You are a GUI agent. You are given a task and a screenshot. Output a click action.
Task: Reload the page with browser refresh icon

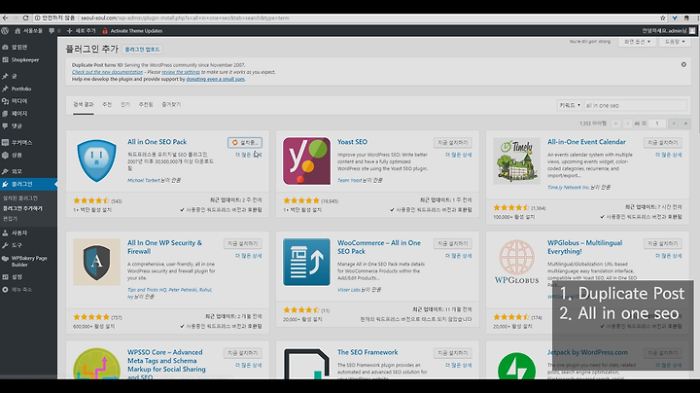[x=25, y=18]
